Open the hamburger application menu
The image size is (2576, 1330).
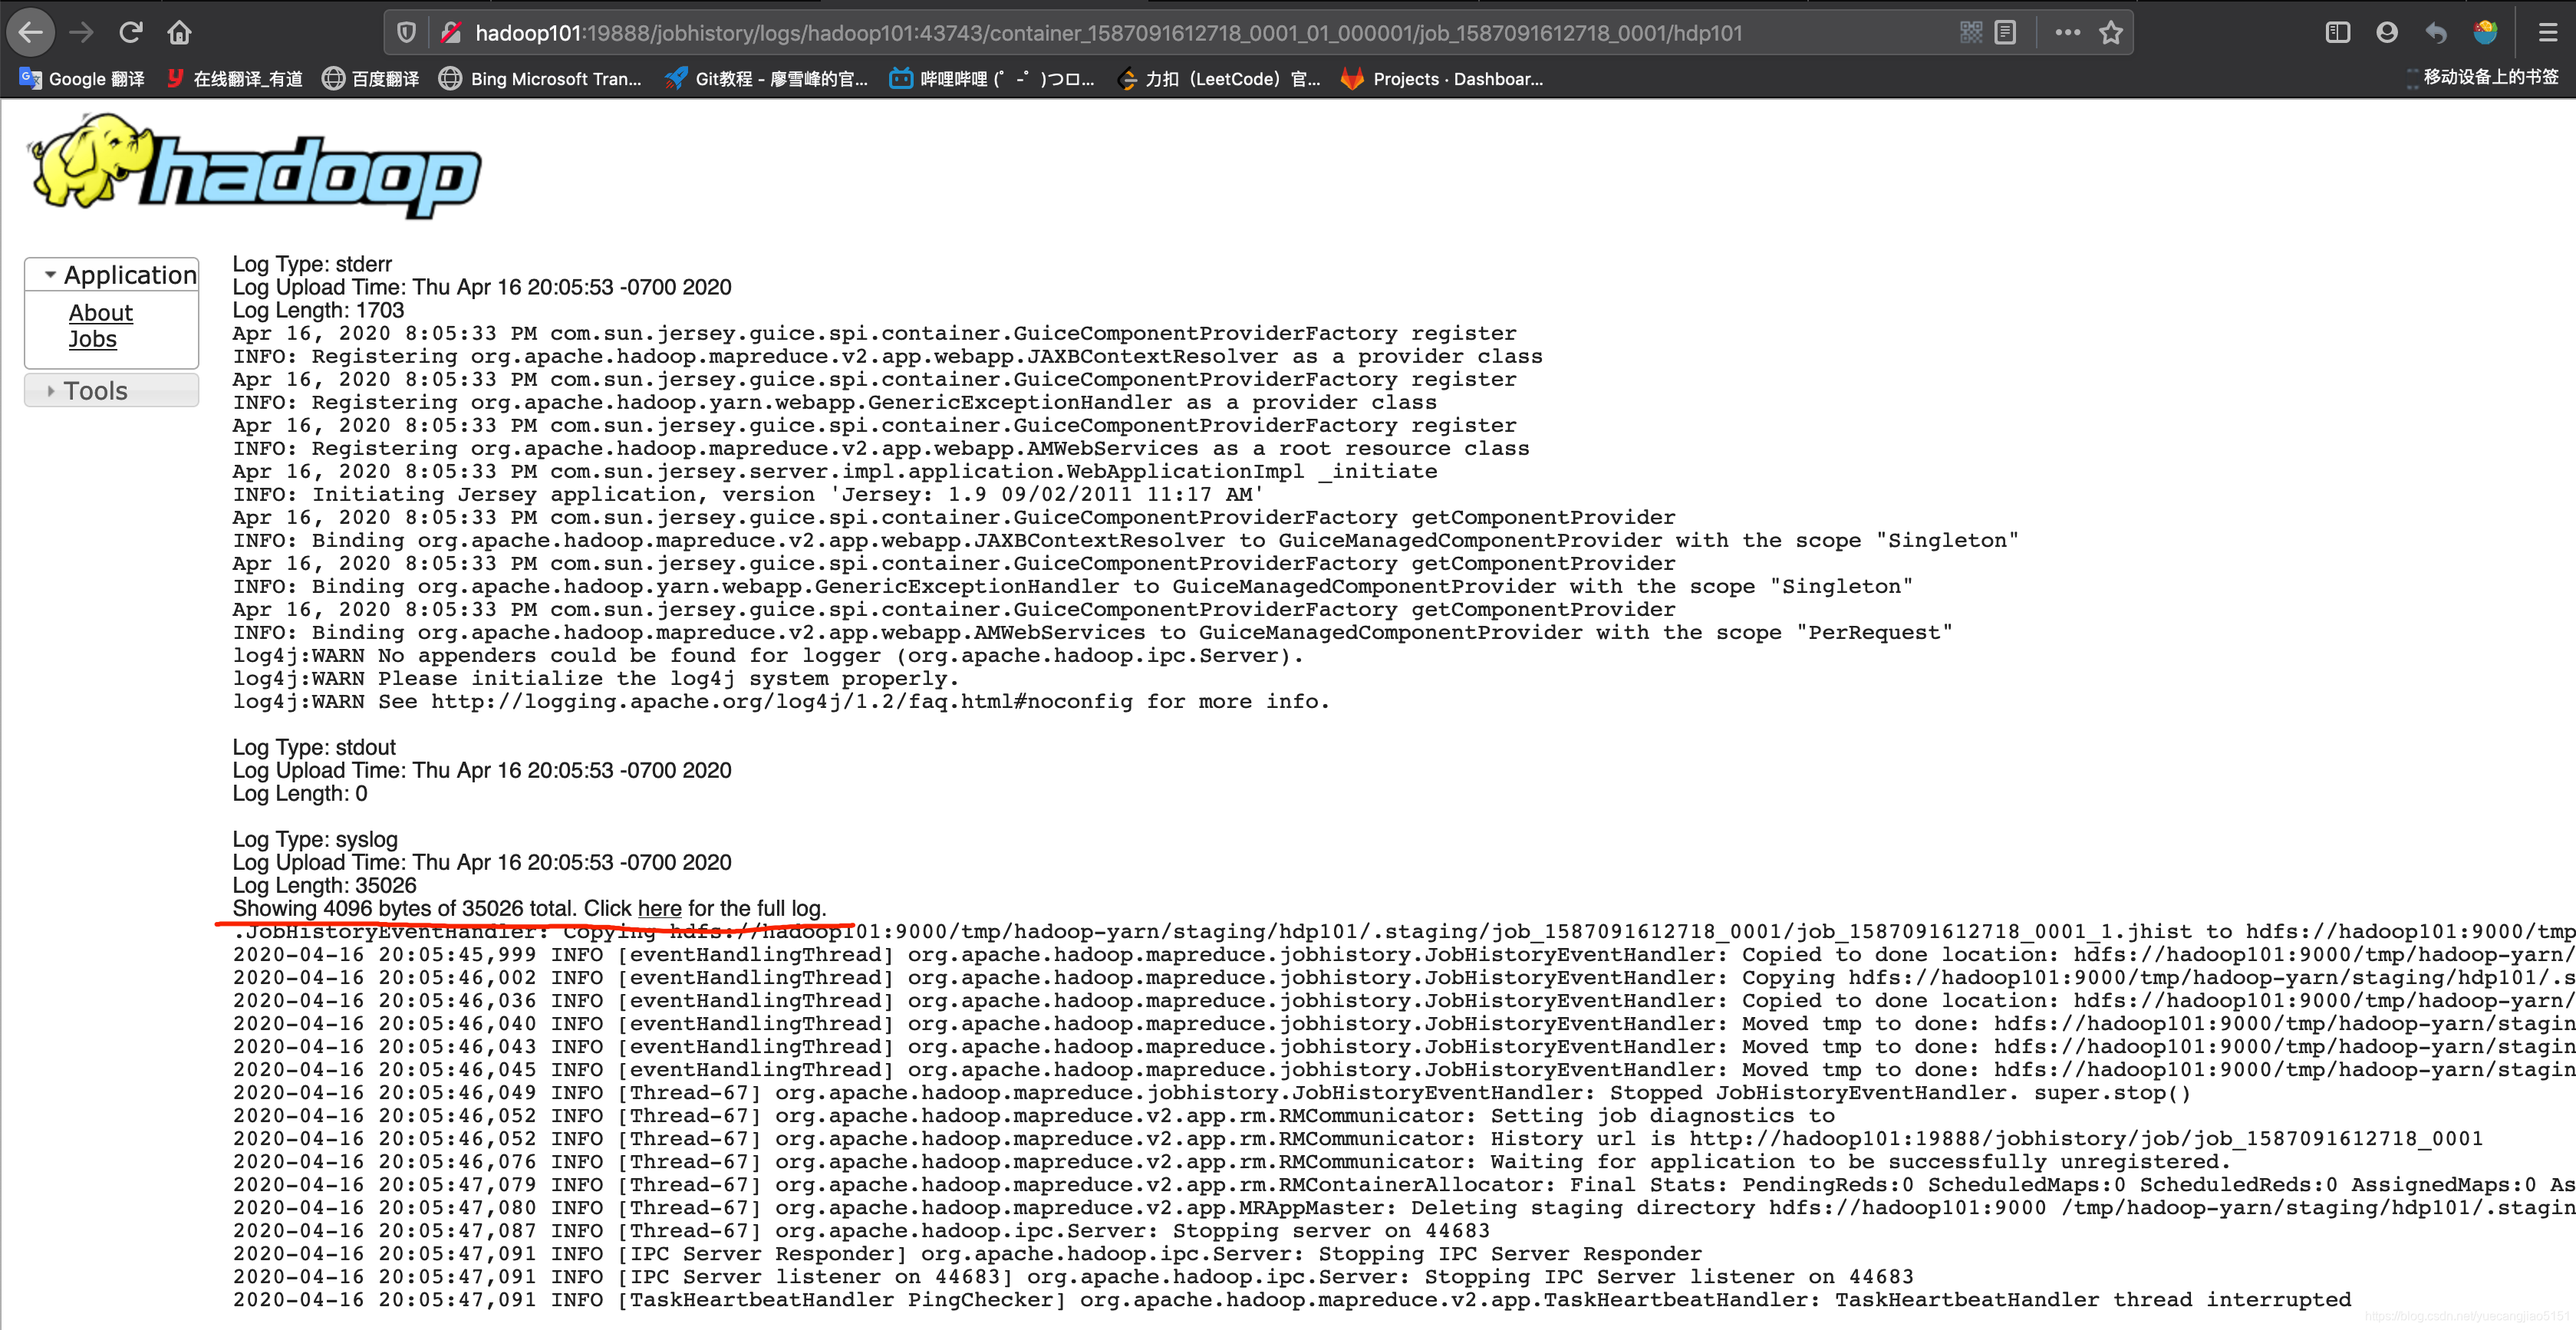pos(2548,33)
